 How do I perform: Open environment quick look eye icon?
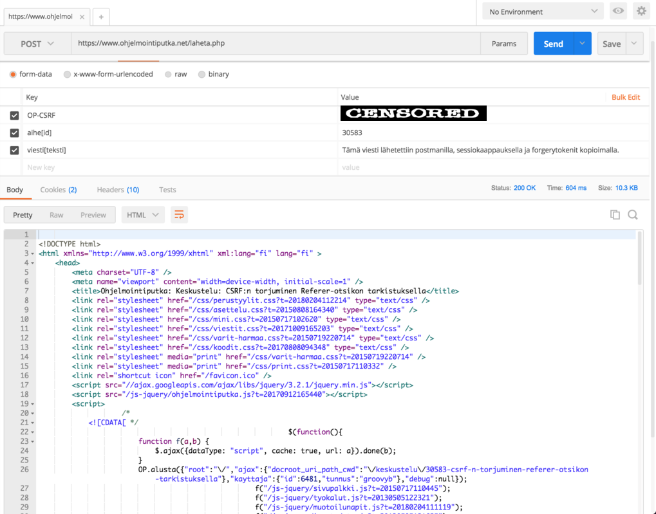(618, 11)
